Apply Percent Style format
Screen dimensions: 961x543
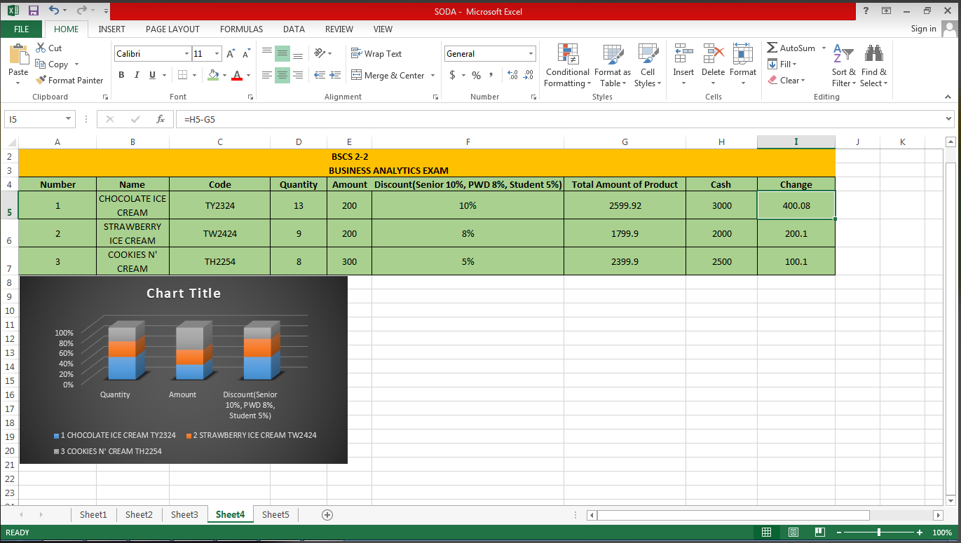point(476,75)
